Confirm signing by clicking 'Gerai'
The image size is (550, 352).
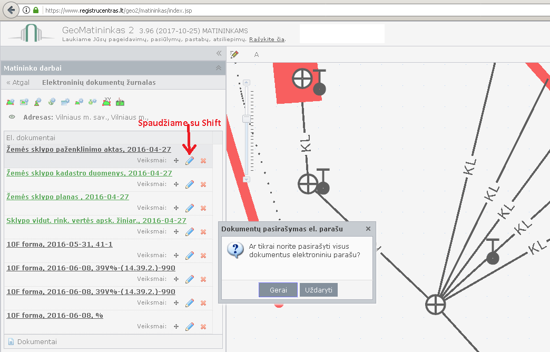point(278,290)
